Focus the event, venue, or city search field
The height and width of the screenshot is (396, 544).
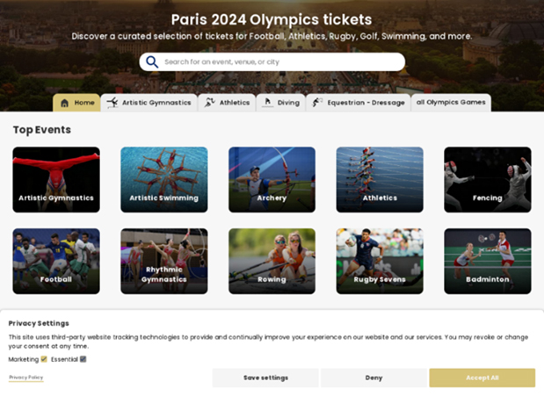point(272,62)
